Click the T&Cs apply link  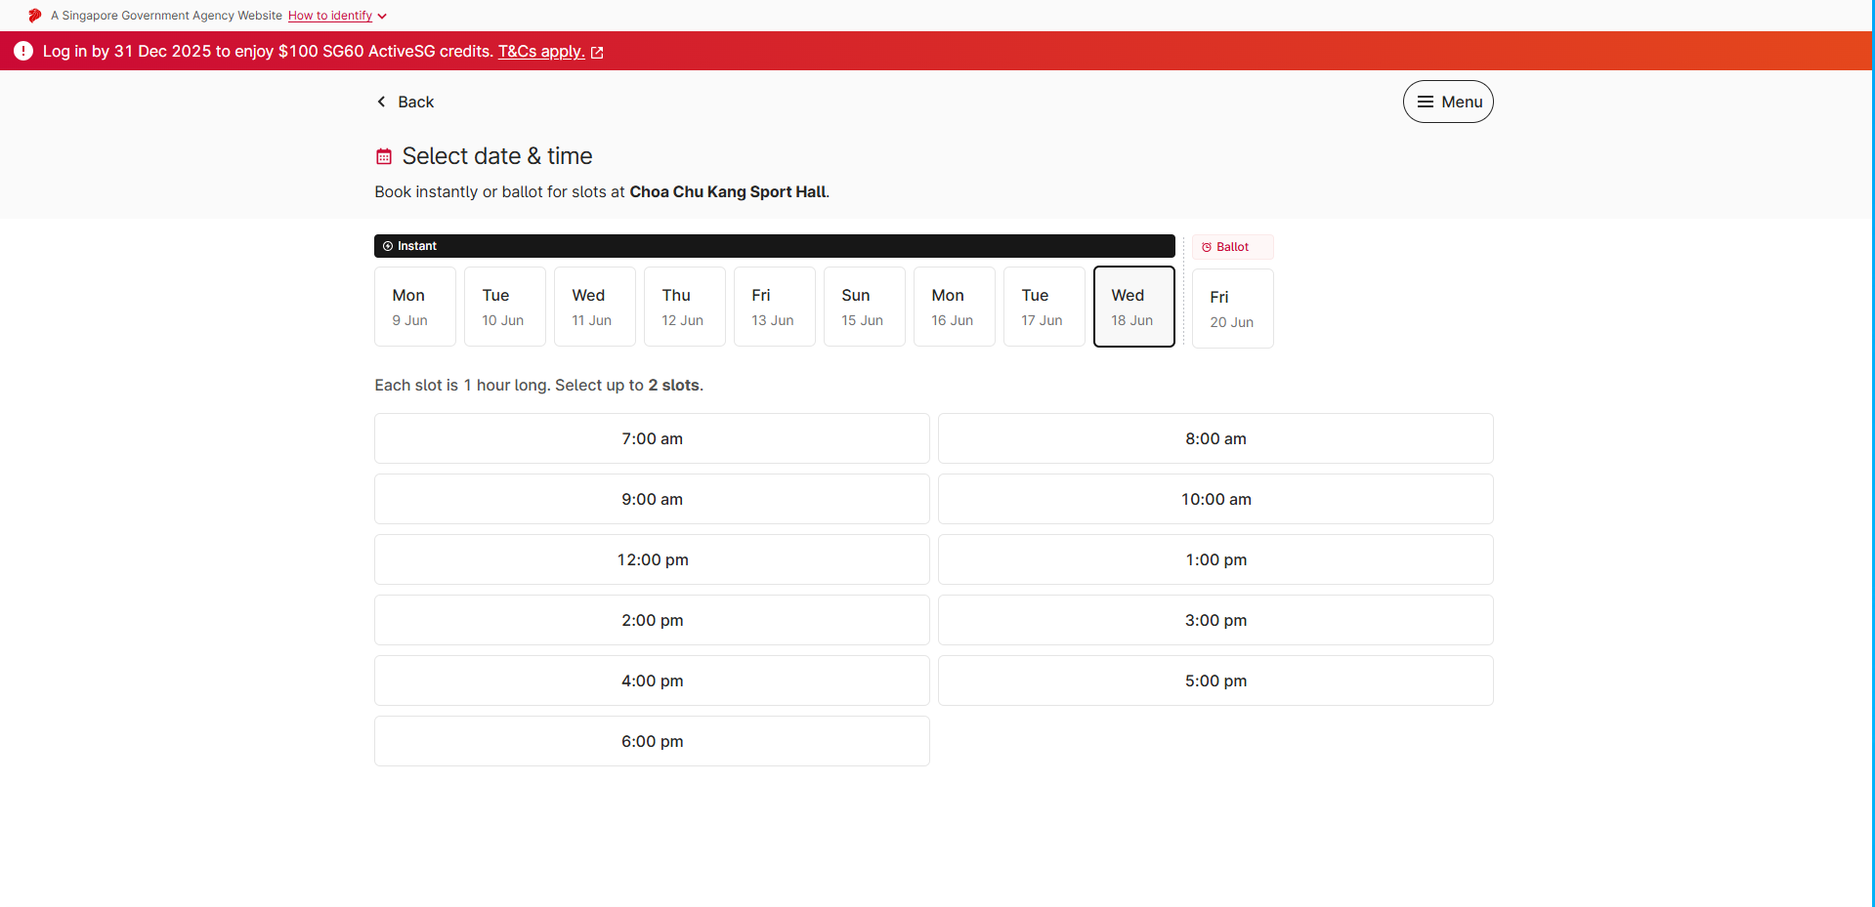pyautogui.click(x=541, y=52)
